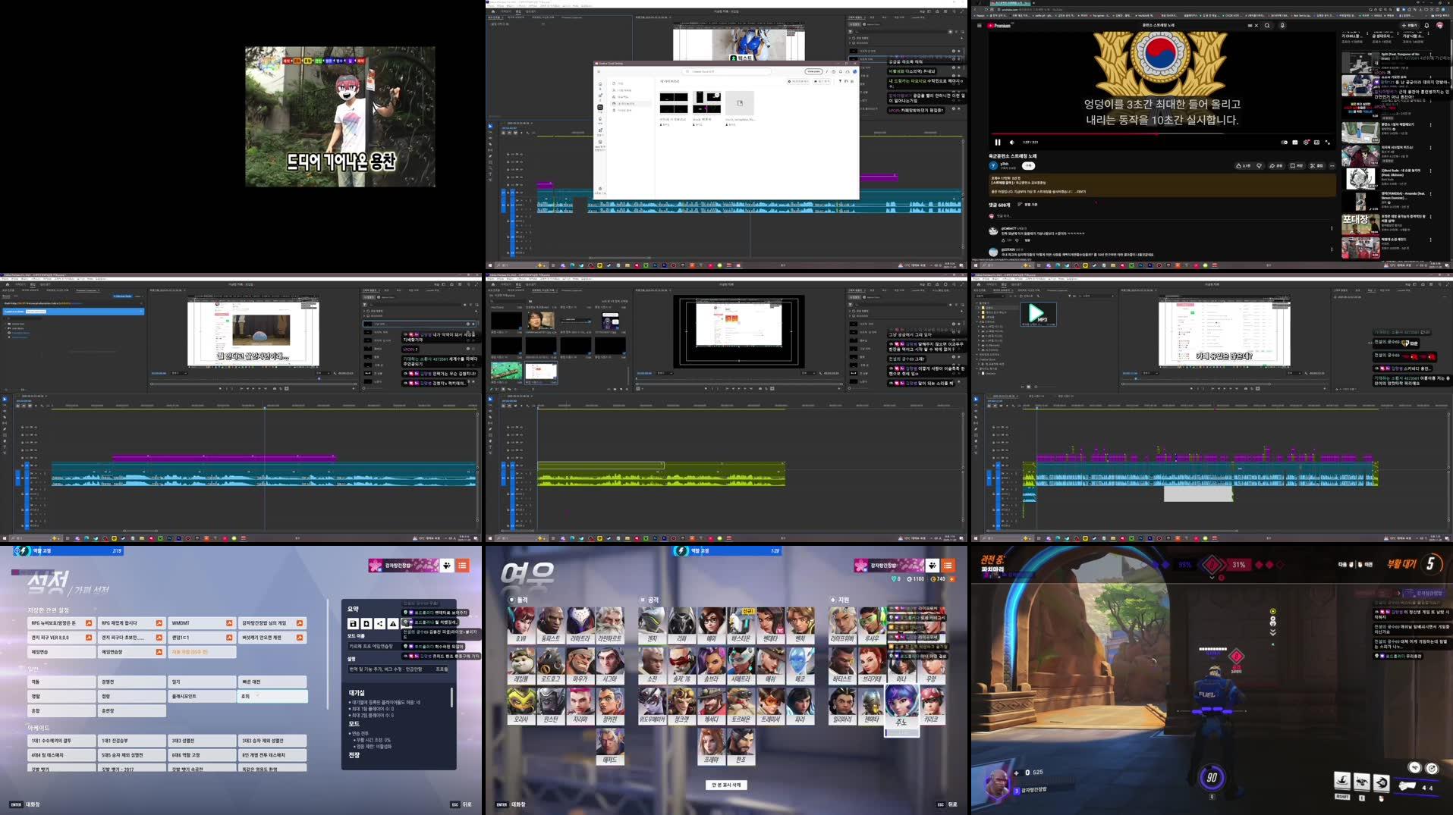Toggle autoplay on the YouTube player

(x=1285, y=142)
